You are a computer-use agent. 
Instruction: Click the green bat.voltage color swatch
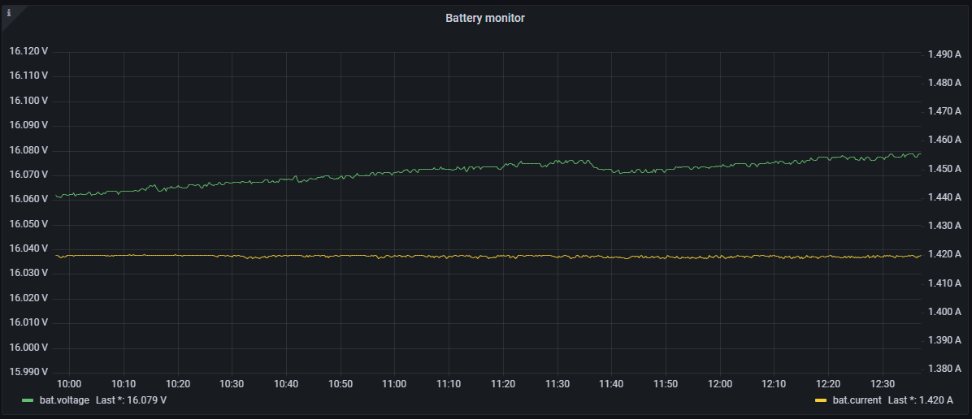(x=28, y=400)
